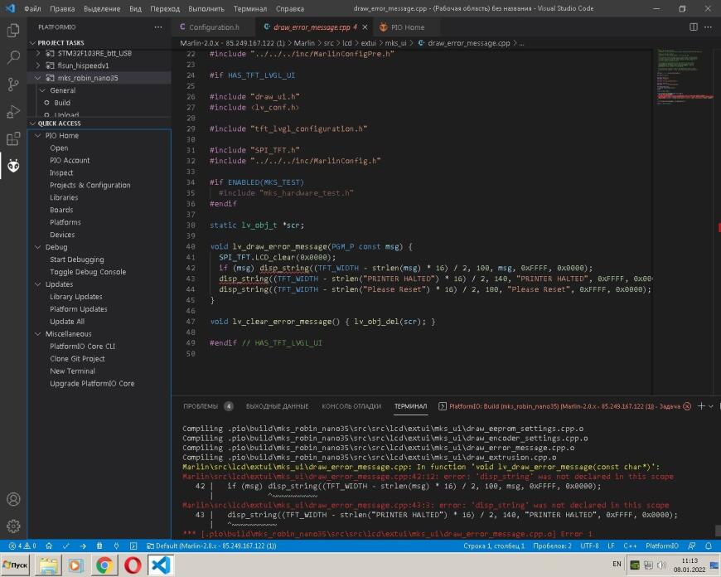Collapse the Miscellaneous group

pos(38,334)
